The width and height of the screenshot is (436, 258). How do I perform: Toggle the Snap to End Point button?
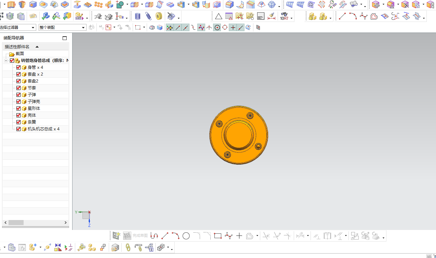[x=178, y=27]
